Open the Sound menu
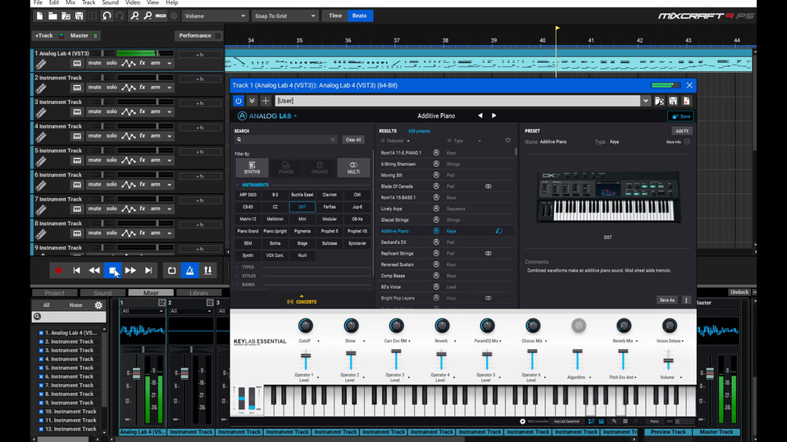The width and height of the screenshot is (787, 442). [x=111, y=2]
